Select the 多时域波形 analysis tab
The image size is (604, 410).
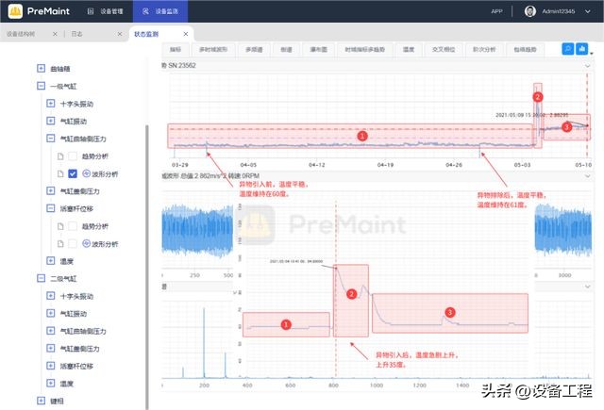[x=213, y=50]
